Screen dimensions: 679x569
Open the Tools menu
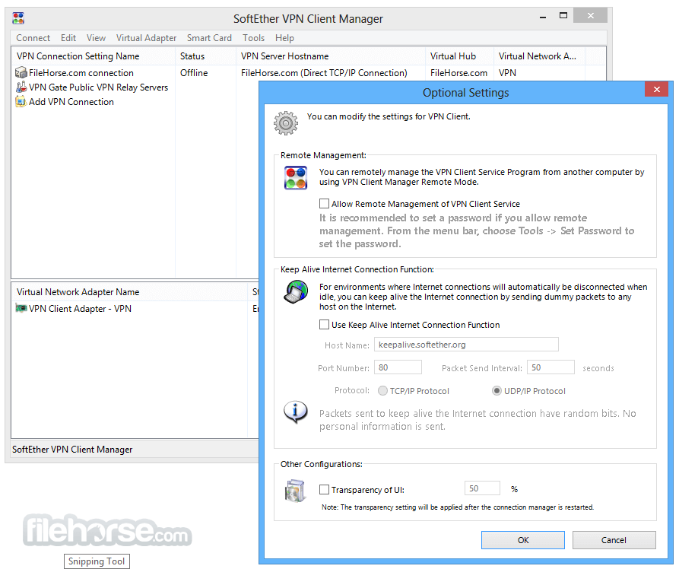[x=253, y=38]
